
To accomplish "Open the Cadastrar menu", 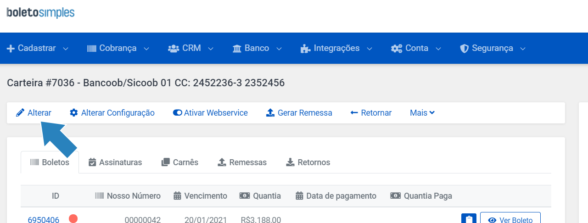I will pos(38,48).
